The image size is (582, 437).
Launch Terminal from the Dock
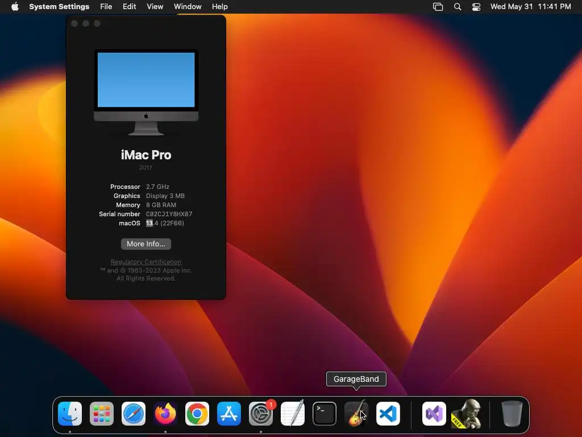click(325, 414)
